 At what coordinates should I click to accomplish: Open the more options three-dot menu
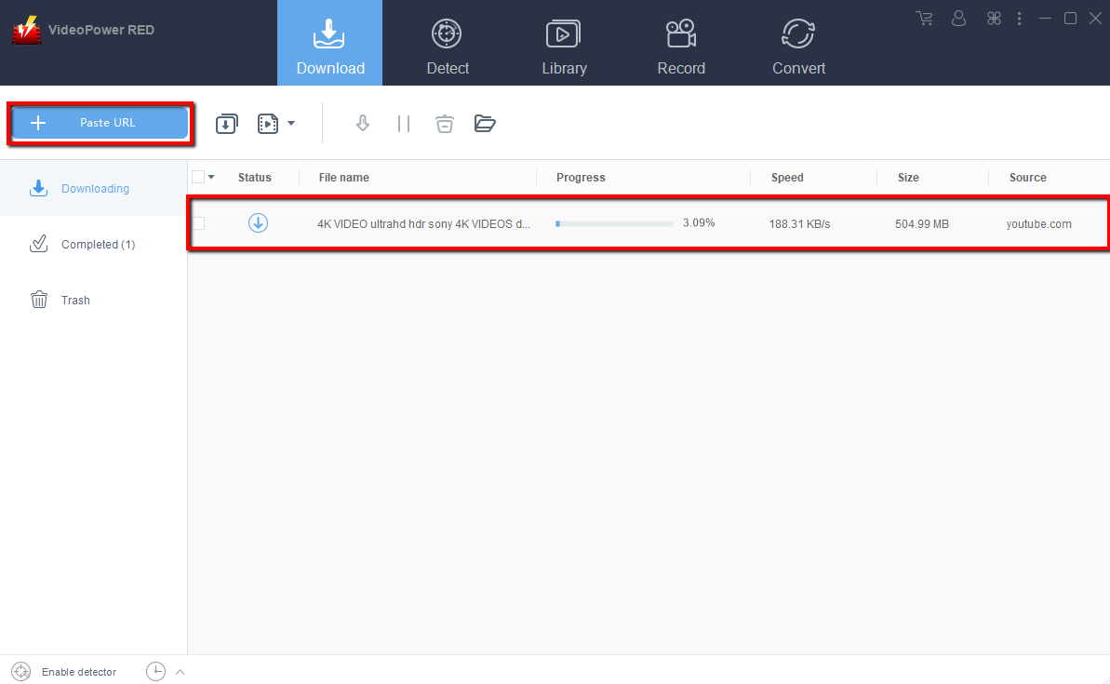point(1020,18)
